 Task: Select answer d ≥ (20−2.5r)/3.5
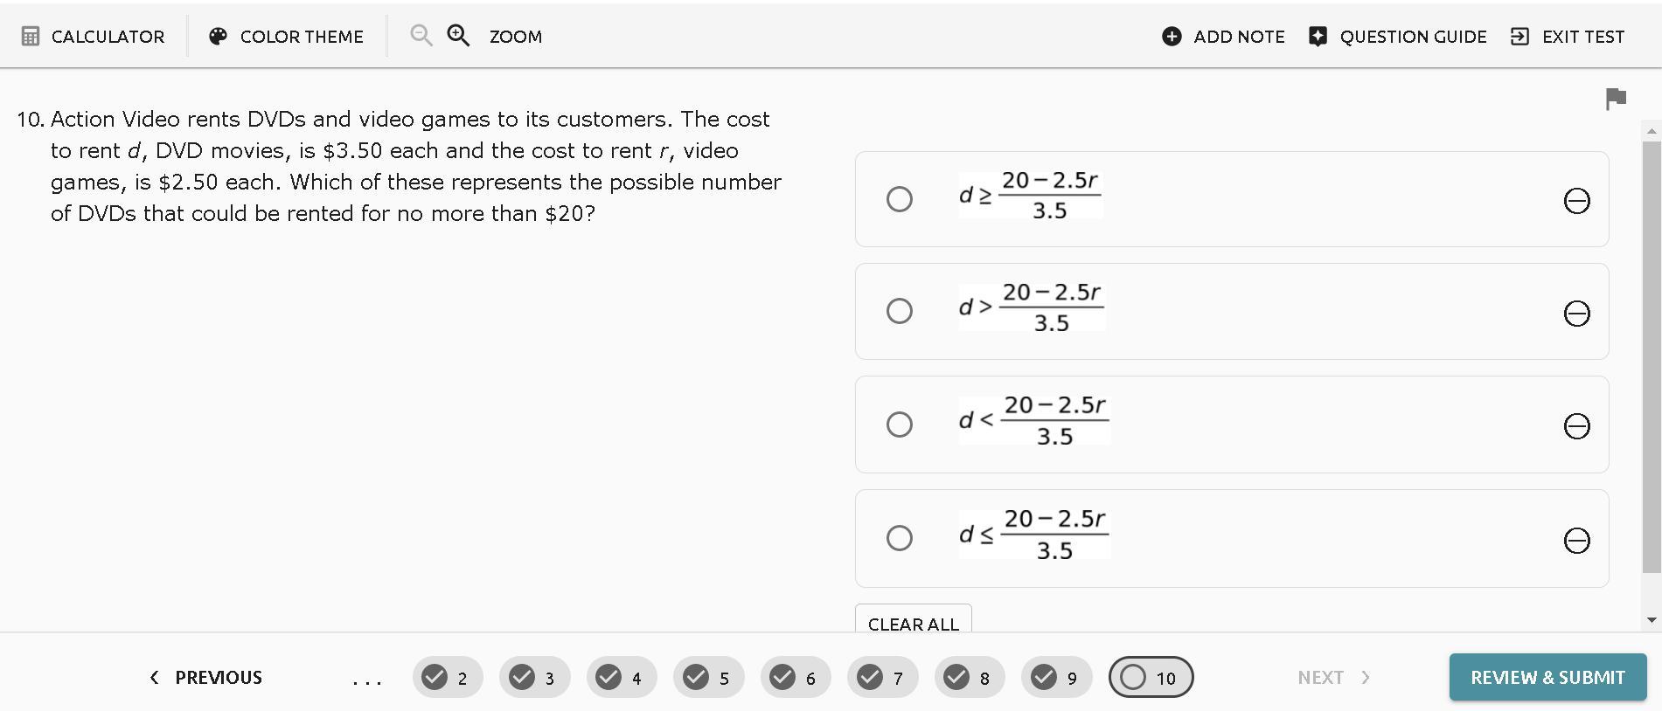point(900,199)
